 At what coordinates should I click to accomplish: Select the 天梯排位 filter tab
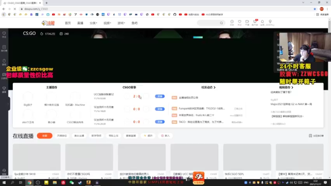pyautogui.click(x=62, y=136)
